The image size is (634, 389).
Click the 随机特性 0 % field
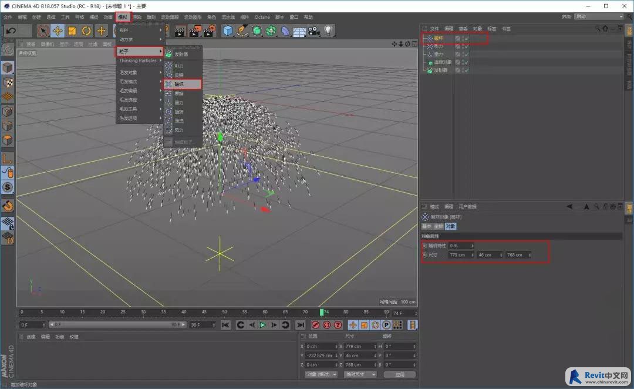[461, 246]
